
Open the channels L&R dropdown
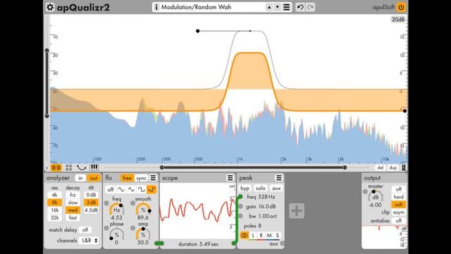[x=89, y=240]
